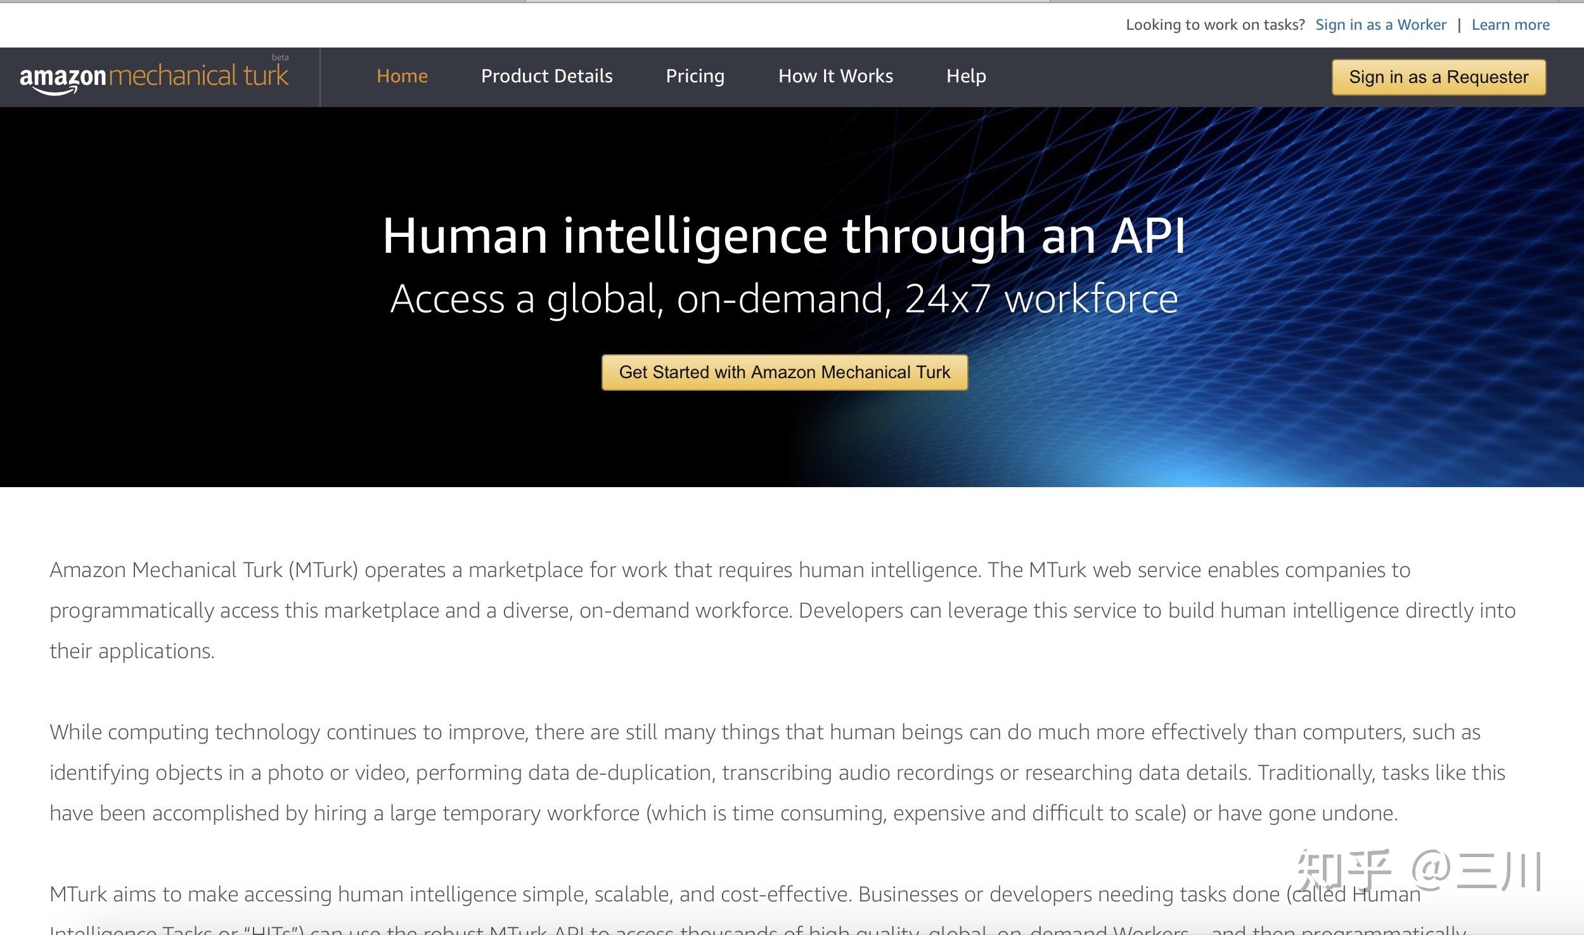The height and width of the screenshot is (935, 1584).
Task: Open the Pricing page
Action: point(695,76)
